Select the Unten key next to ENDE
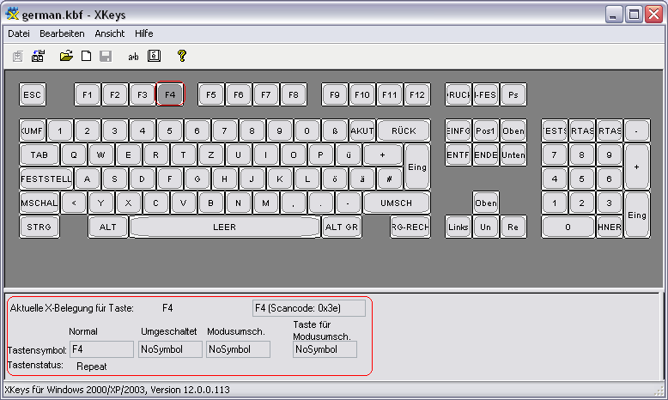Viewport: 668px width, 400px height. tap(513, 155)
